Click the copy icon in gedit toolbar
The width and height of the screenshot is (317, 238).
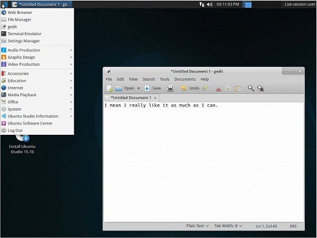click(x=228, y=88)
